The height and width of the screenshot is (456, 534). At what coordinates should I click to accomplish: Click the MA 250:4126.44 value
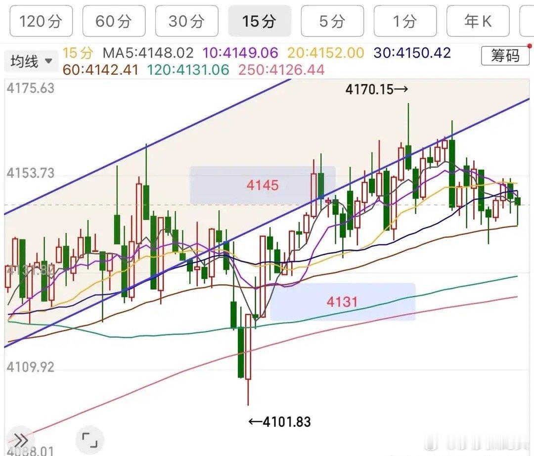pos(281,70)
